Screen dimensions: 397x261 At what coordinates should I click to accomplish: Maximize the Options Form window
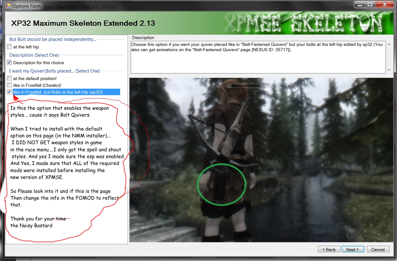pos(371,4)
